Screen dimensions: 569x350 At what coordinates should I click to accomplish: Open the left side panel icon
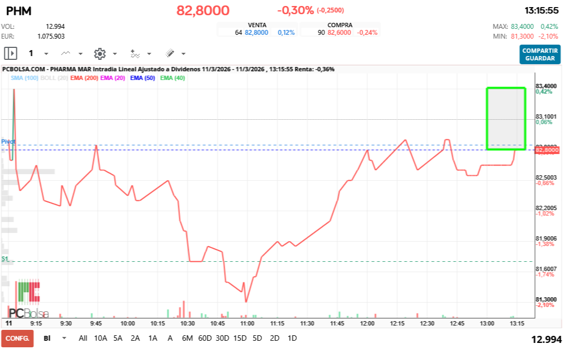[x=10, y=53]
